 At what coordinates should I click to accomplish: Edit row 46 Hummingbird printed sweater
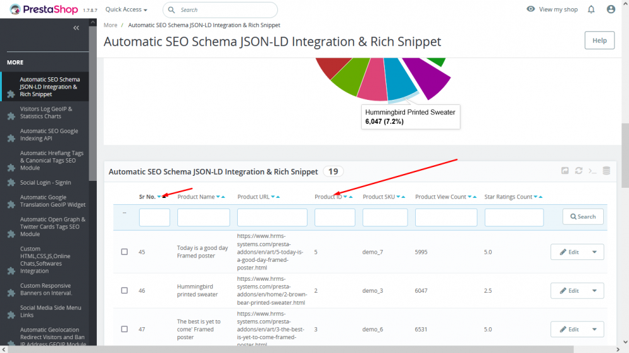(569, 290)
